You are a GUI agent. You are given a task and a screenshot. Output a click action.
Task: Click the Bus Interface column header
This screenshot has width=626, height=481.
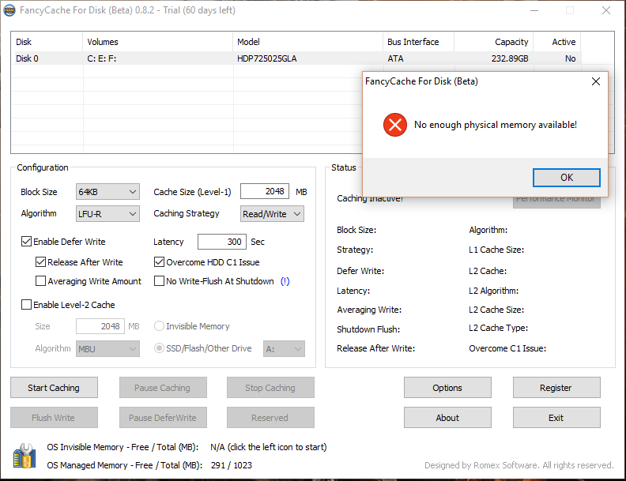point(418,42)
